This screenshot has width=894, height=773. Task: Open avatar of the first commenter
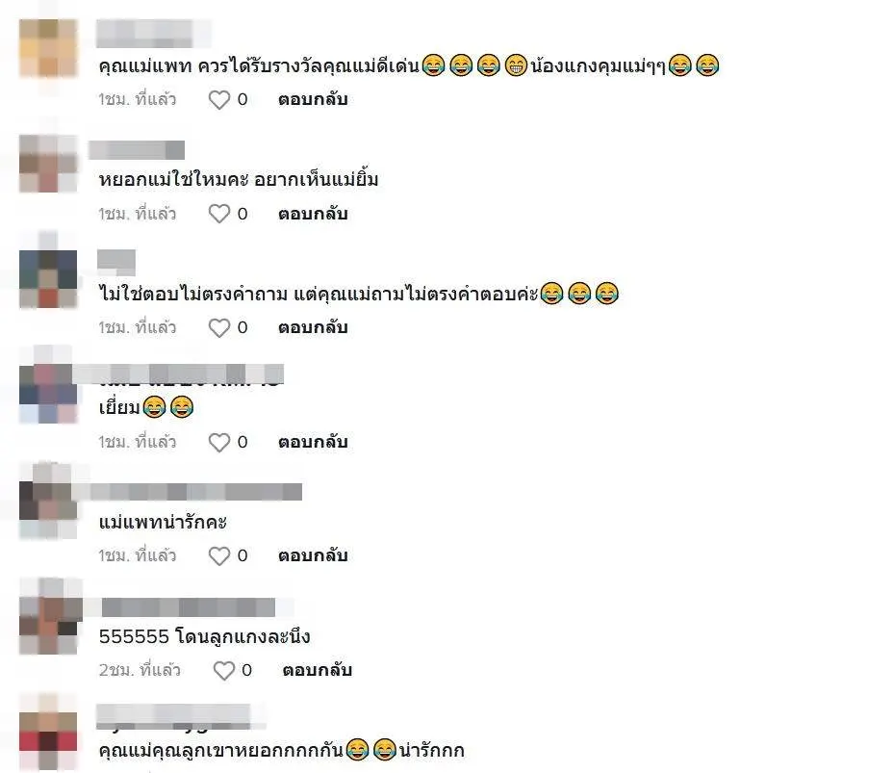[48, 48]
